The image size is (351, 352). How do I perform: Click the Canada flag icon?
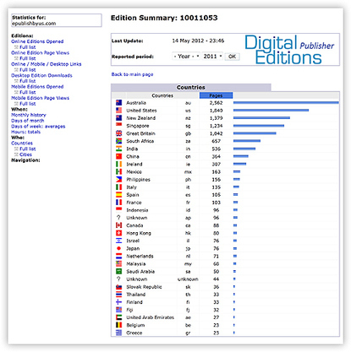pos(118,225)
